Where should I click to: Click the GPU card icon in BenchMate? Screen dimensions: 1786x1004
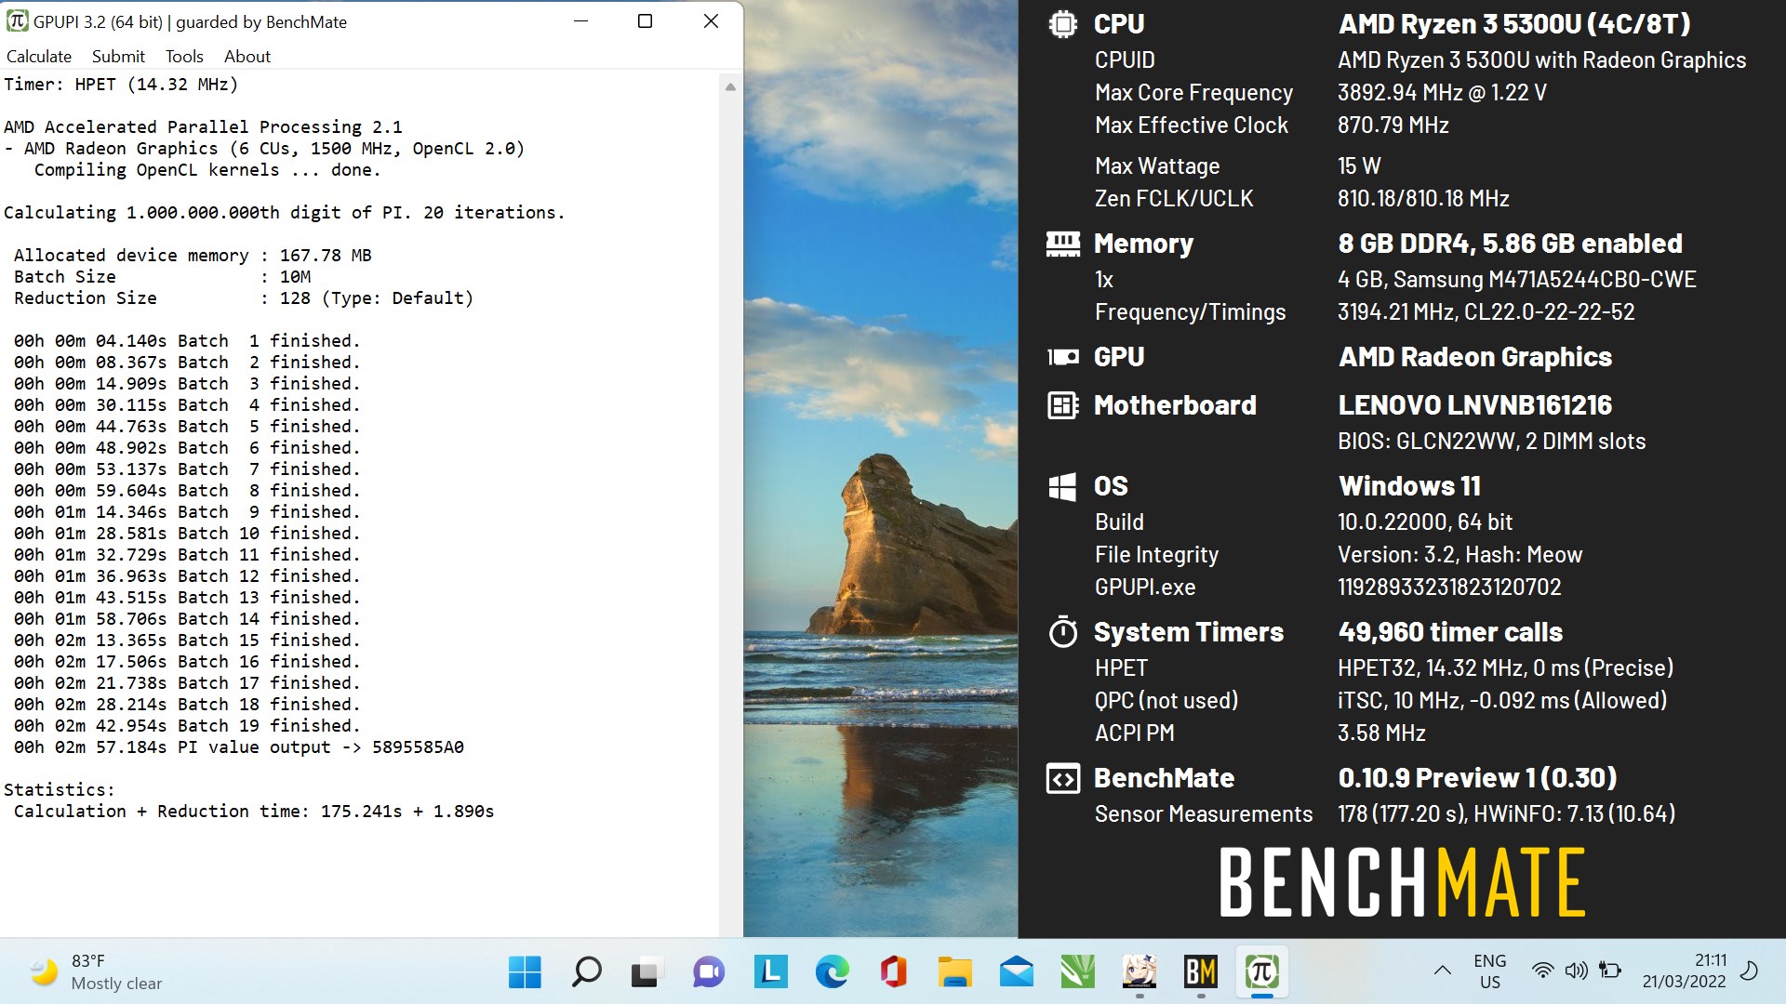(1062, 357)
